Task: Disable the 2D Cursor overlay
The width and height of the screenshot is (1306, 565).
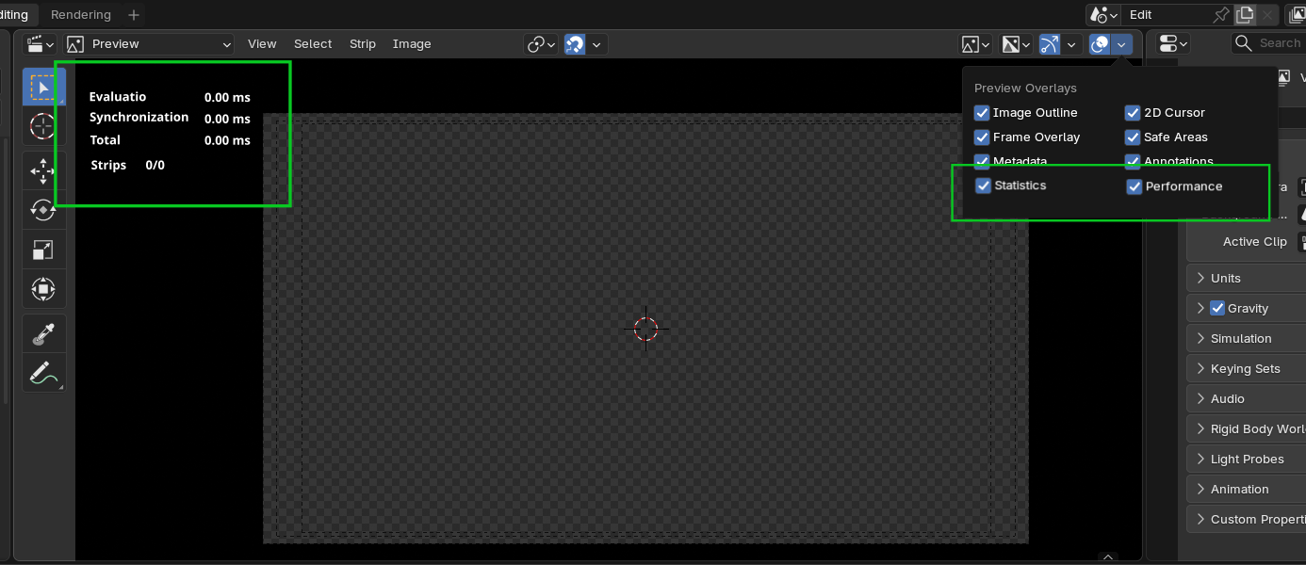Action: pyautogui.click(x=1133, y=113)
